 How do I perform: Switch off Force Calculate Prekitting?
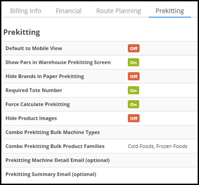tap(133, 104)
